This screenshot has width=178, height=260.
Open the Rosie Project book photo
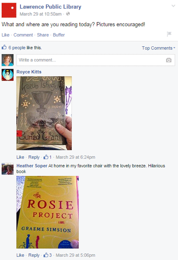point(48,212)
